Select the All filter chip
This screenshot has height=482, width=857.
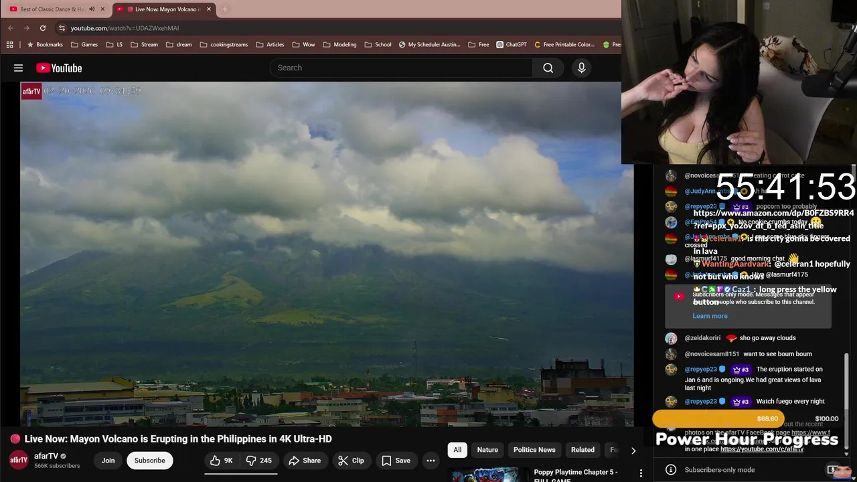[457, 450]
